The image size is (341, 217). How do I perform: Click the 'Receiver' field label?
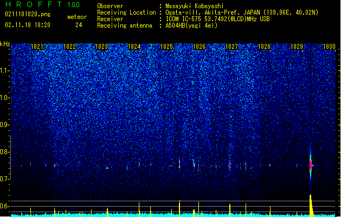[x=110, y=19]
